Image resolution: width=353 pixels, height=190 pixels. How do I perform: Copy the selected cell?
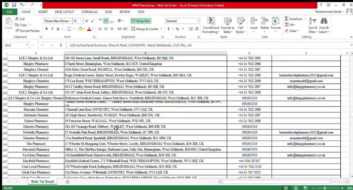(21, 25)
